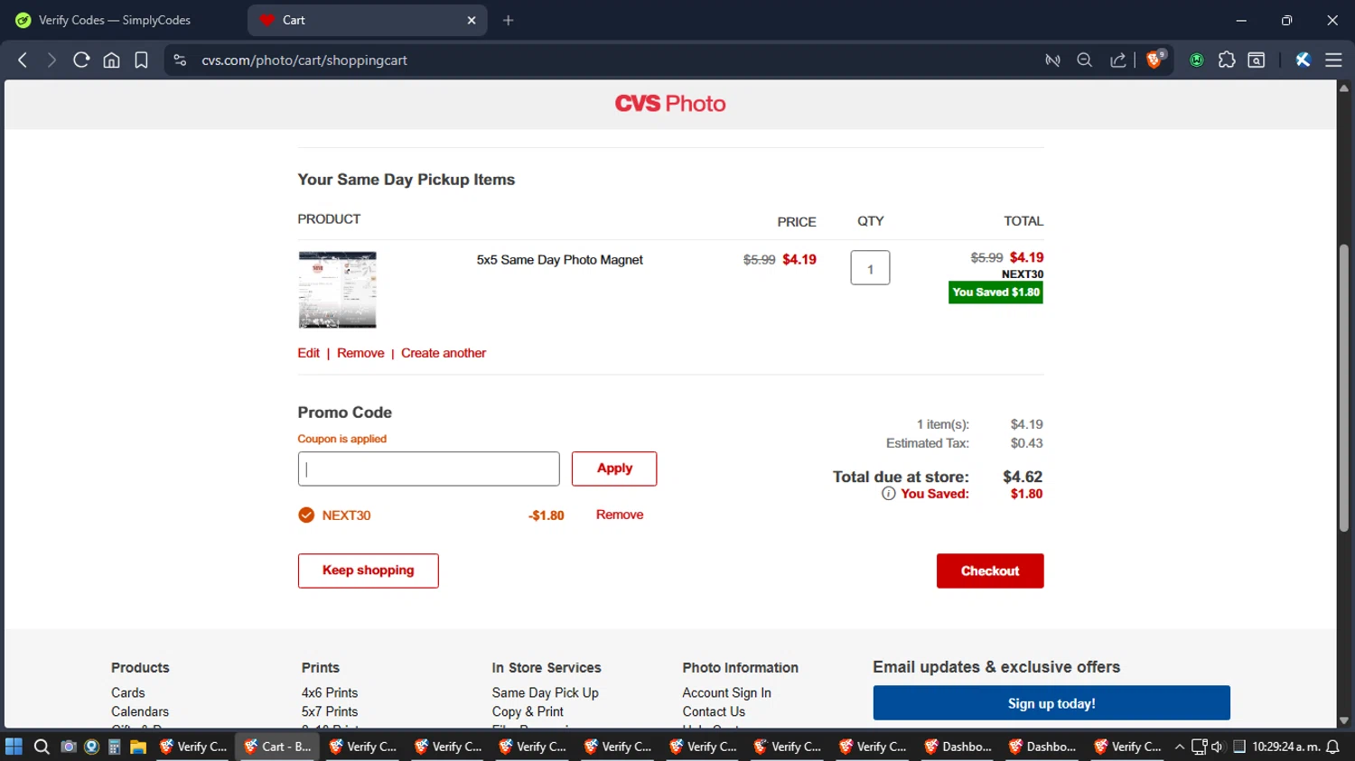This screenshot has width=1355, height=761.
Task: Open the notifications bell in tray
Action: (1332, 747)
